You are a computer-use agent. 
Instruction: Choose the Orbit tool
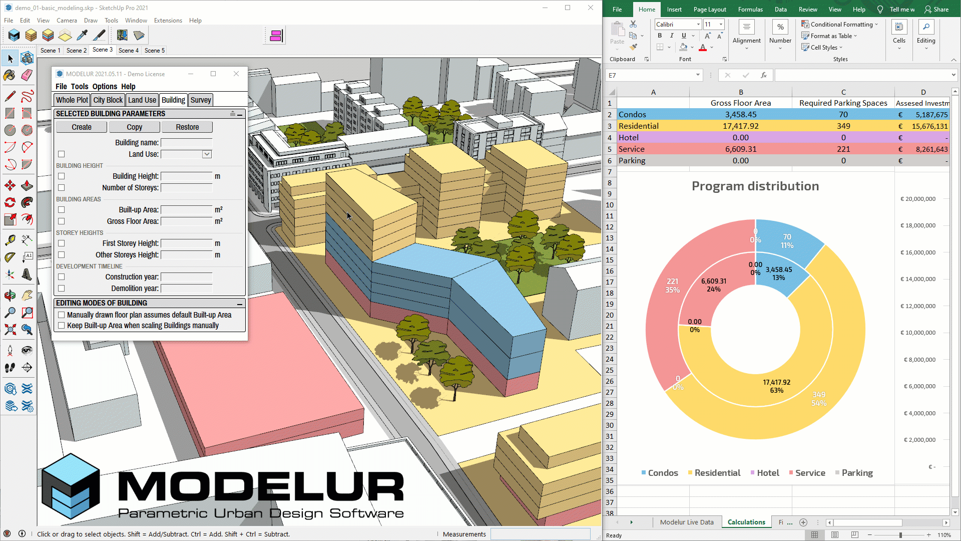tap(10, 296)
